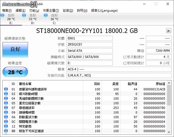Click the 最差 column header
Screen dimensions: 174x137
[x=111, y=84]
